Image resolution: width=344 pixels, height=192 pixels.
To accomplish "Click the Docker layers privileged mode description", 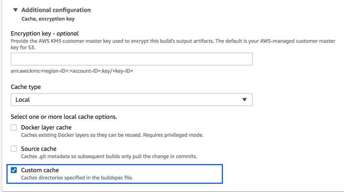I will click(x=112, y=135).
